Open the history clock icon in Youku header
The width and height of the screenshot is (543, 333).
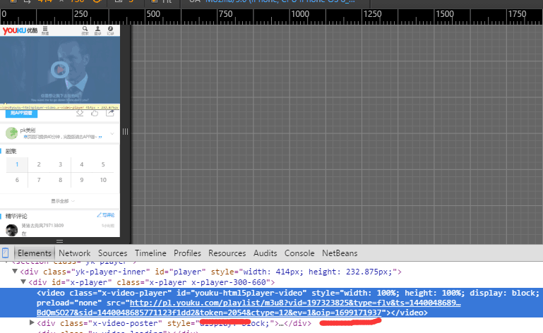pyautogui.click(x=110, y=30)
